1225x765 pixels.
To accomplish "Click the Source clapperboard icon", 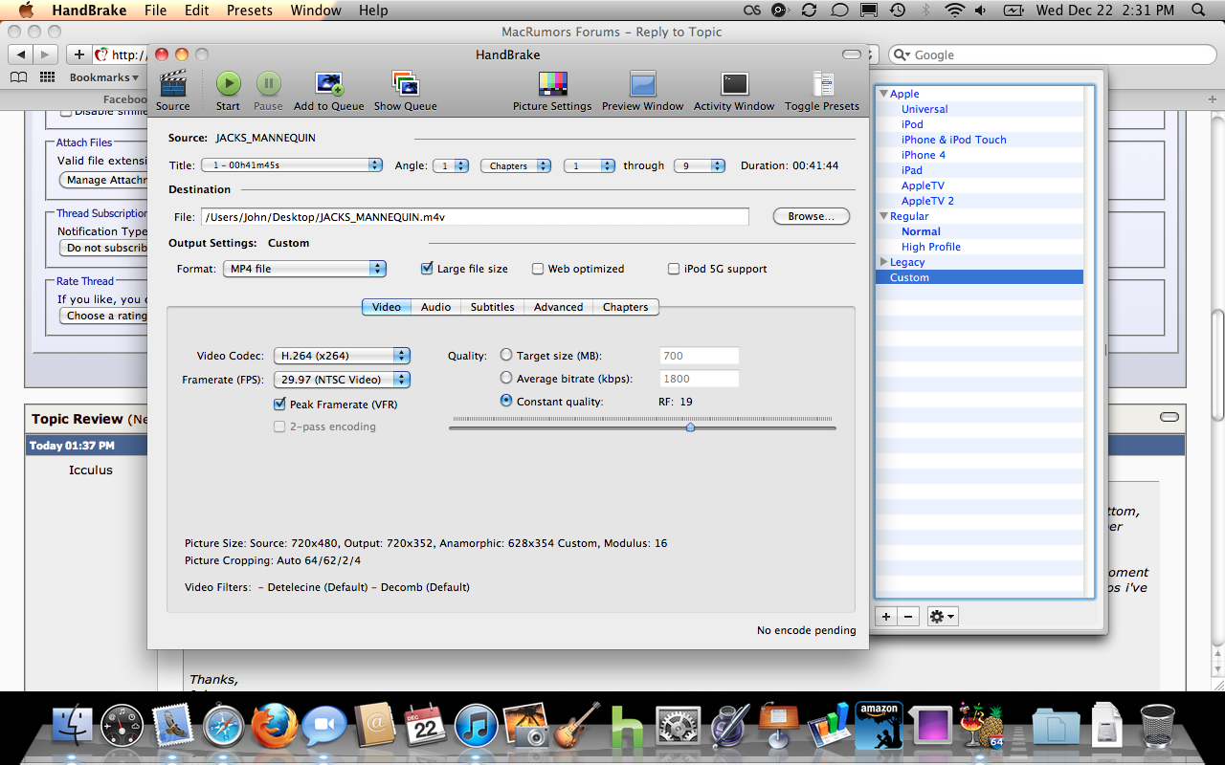I will click(173, 84).
